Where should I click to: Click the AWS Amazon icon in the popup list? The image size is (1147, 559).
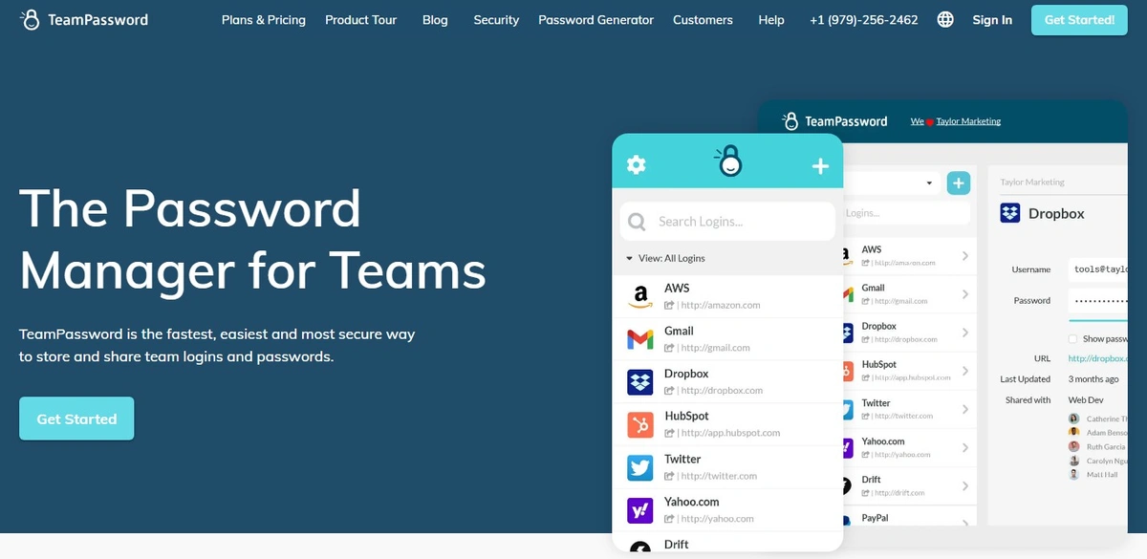639,296
